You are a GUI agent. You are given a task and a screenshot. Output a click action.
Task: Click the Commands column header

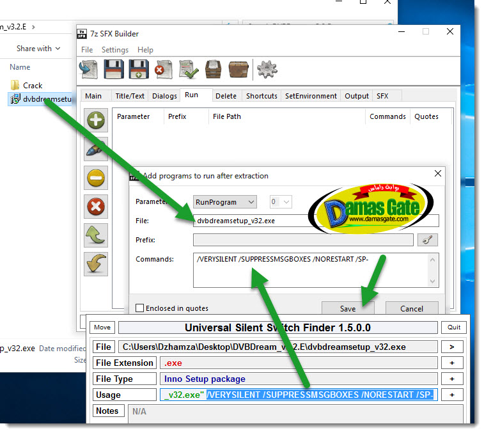[387, 116]
